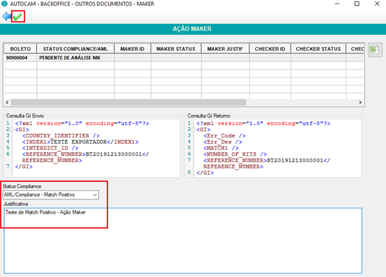Screen dimensions: 386x277
Task: Click the grid's left scroll arrow
Action: click(x=7, y=102)
